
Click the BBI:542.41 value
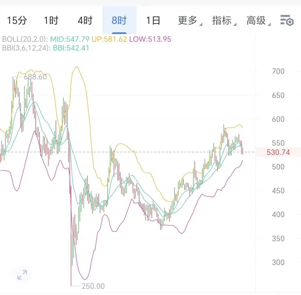coord(71,48)
